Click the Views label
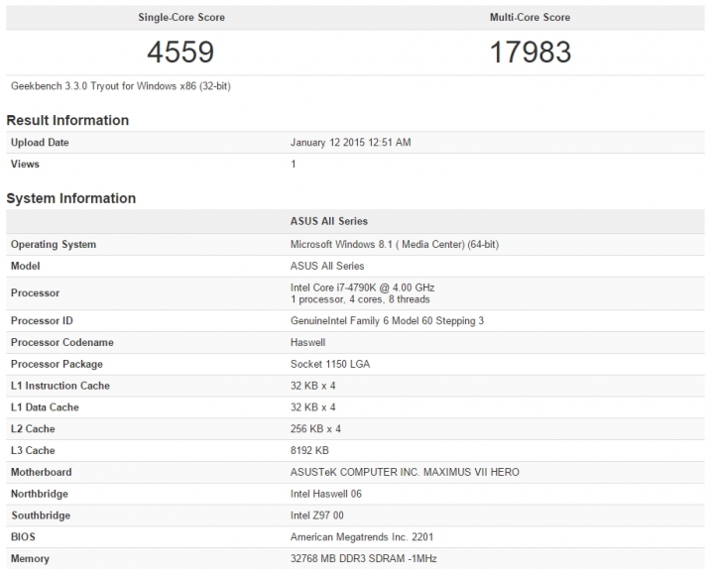This screenshot has height=573, width=714. 25,164
